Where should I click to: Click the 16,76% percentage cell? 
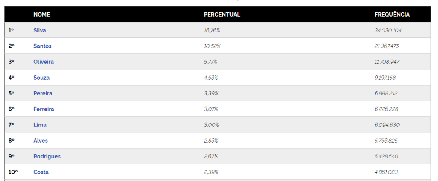(x=212, y=30)
